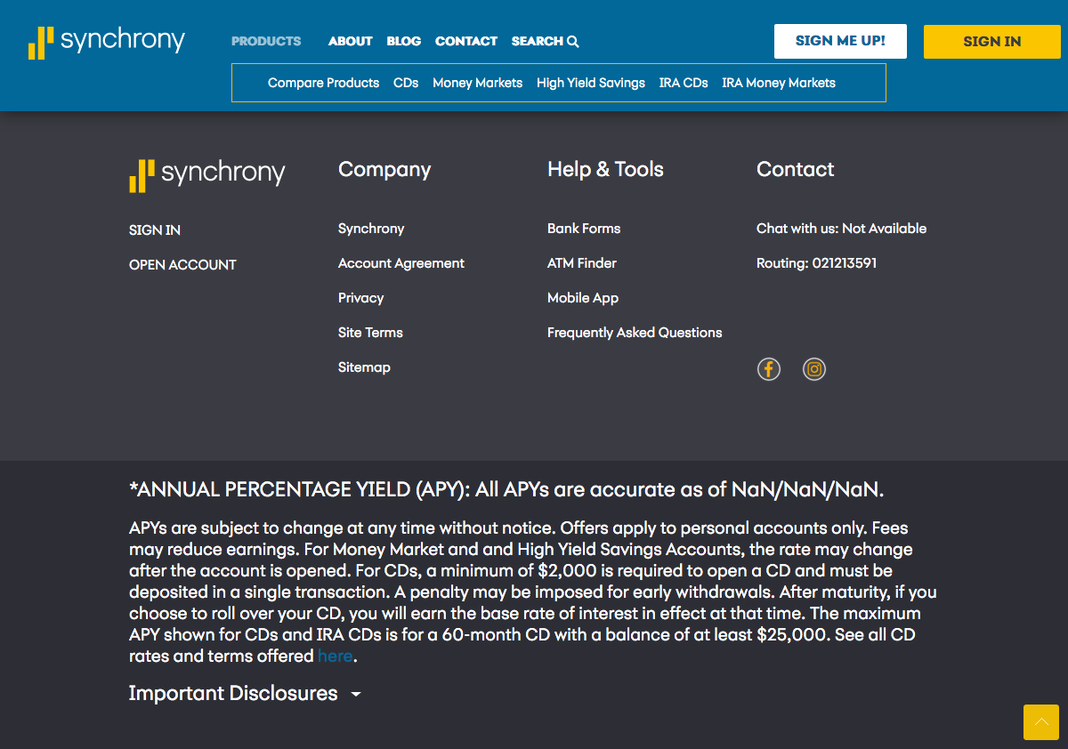This screenshot has width=1068, height=749.
Task: Select IRA Money Markets submenu item
Action: coord(779,83)
